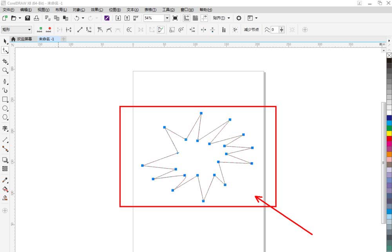Image resolution: width=392 pixels, height=252 pixels.
Task: Select the Text tool
Action: (5, 129)
